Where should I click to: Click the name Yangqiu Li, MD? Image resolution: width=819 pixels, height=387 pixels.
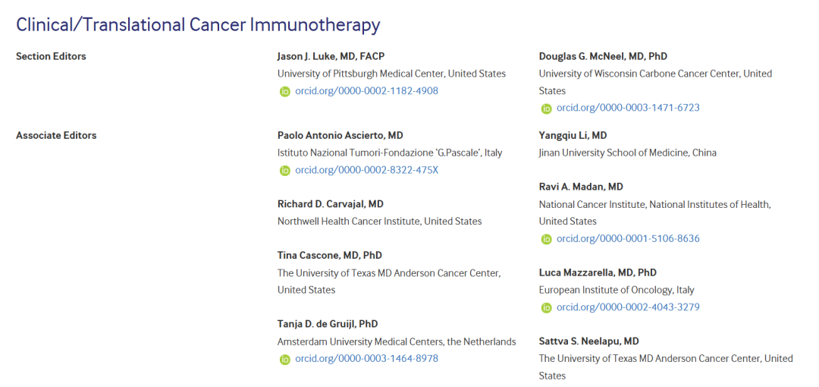click(x=573, y=136)
